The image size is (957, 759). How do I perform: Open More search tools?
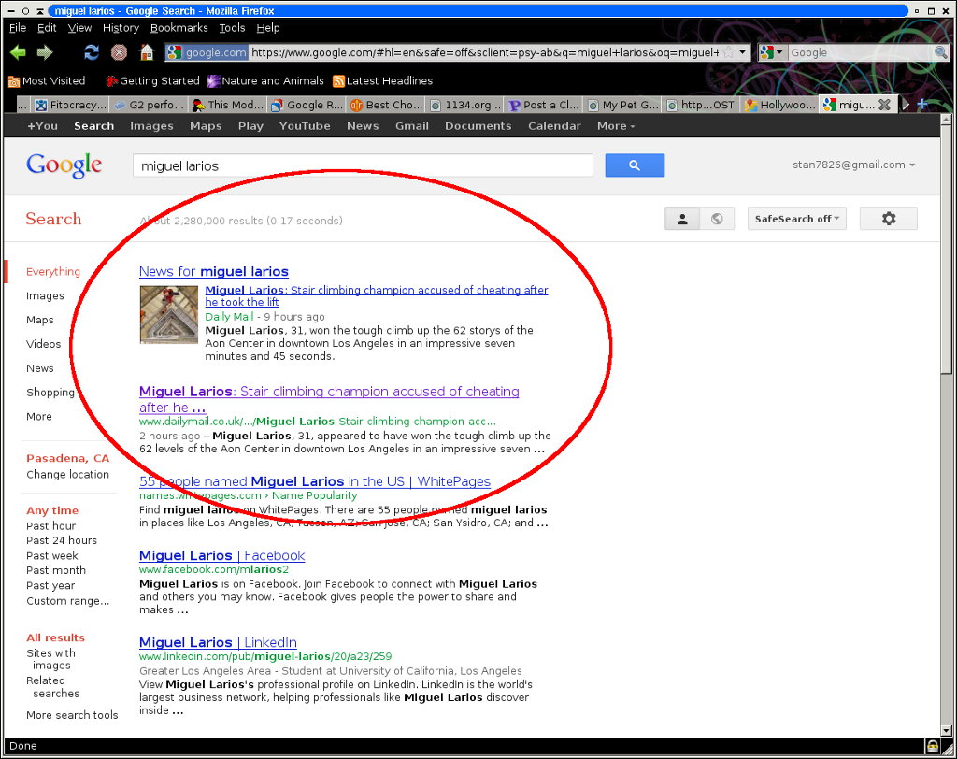72,715
